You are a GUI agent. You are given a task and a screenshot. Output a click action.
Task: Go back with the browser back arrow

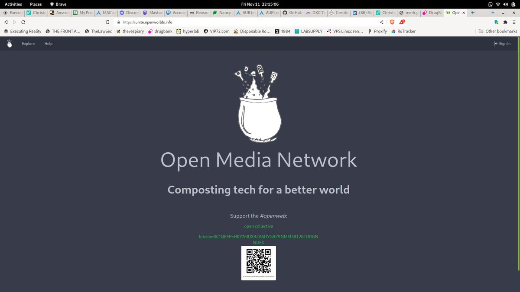6,22
